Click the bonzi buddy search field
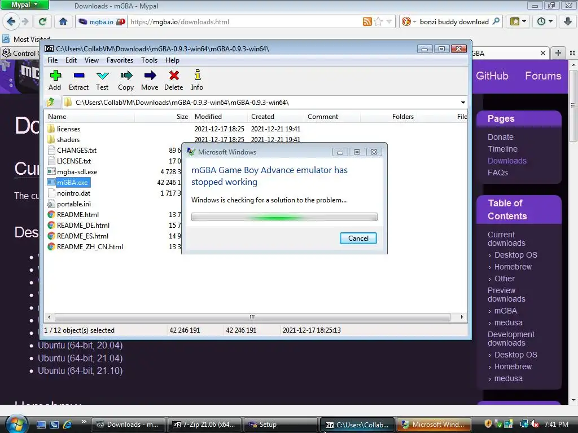The width and height of the screenshot is (578, 433). pyautogui.click(x=454, y=22)
